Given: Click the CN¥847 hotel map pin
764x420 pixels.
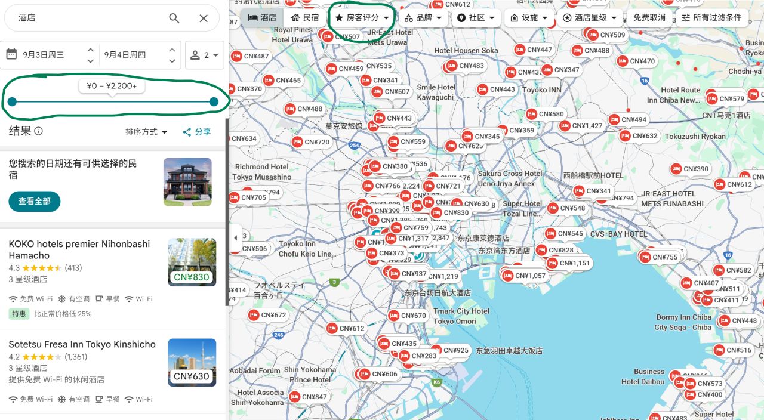Looking at the screenshot, I should tap(309, 397).
